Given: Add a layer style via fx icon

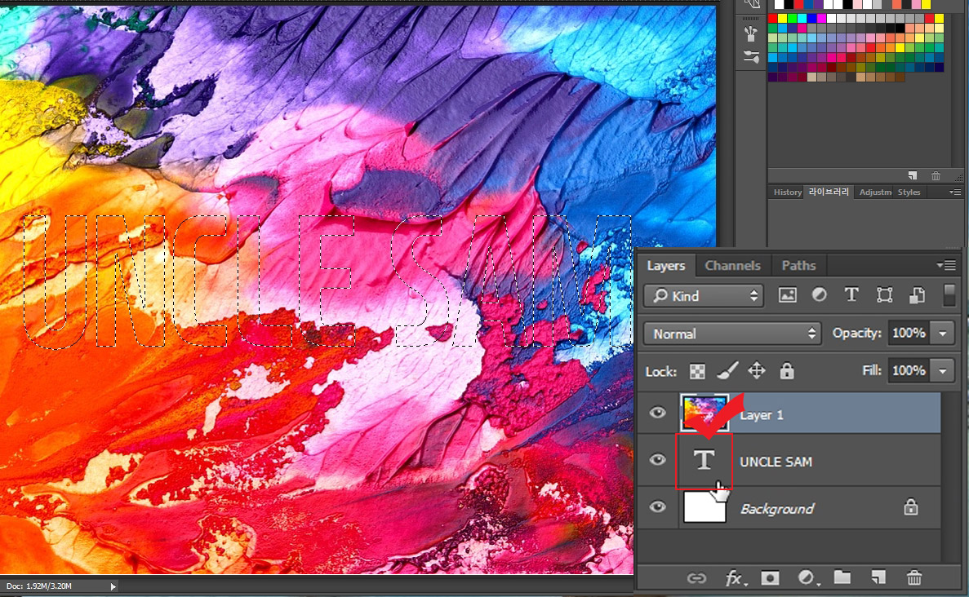Looking at the screenshot, I should (735, 578).
